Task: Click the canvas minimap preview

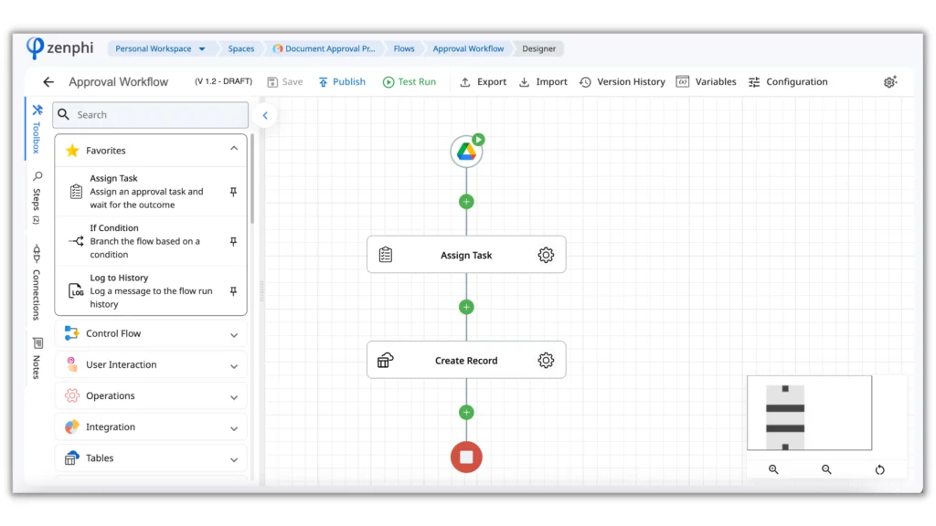Action: click(810, 413)
